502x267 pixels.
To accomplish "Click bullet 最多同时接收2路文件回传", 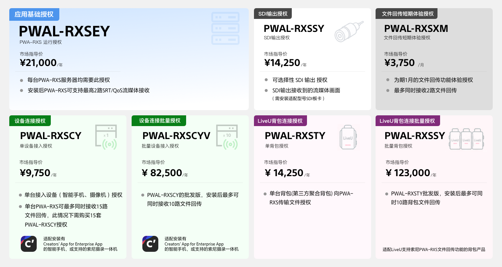I will pyautogui.click(x=425, y=90).
